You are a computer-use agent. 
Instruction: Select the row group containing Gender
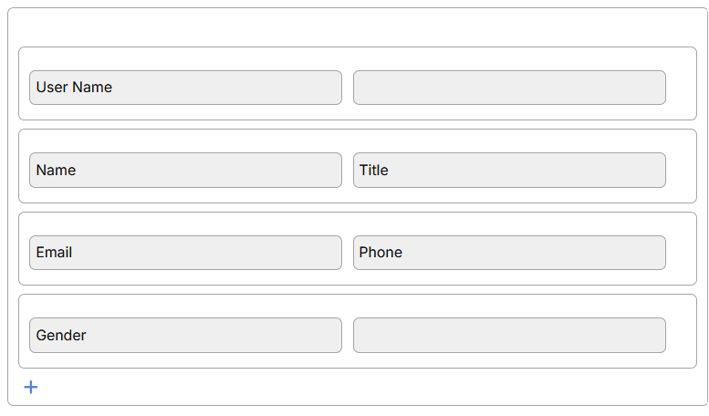(681, 332)
